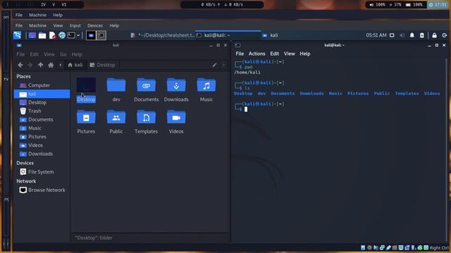
Task: Launch the file manager from the panel
Action: coord(42,35)
